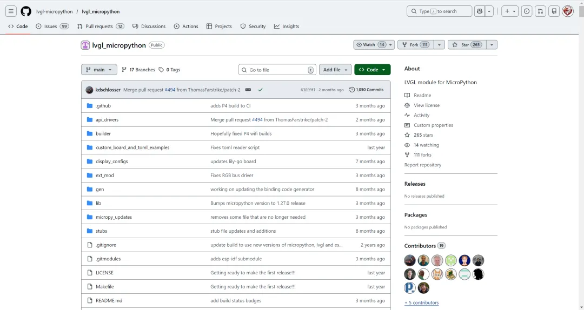Open the Pull requests tab

101,26
